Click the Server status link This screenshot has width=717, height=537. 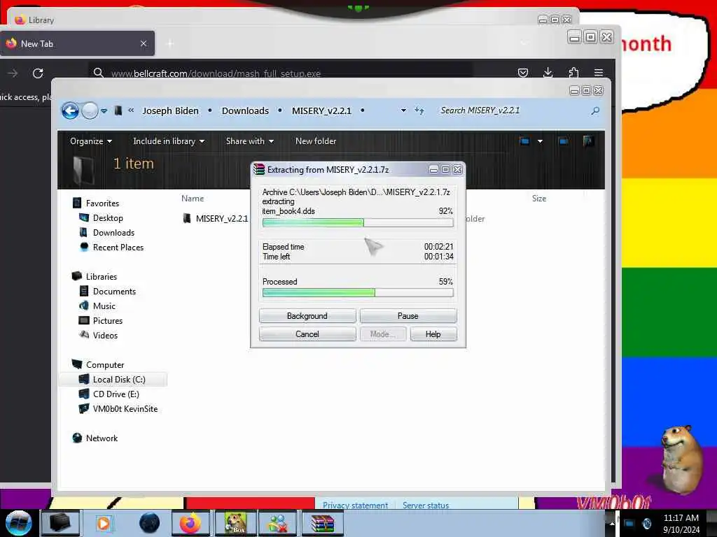(426, 506)
